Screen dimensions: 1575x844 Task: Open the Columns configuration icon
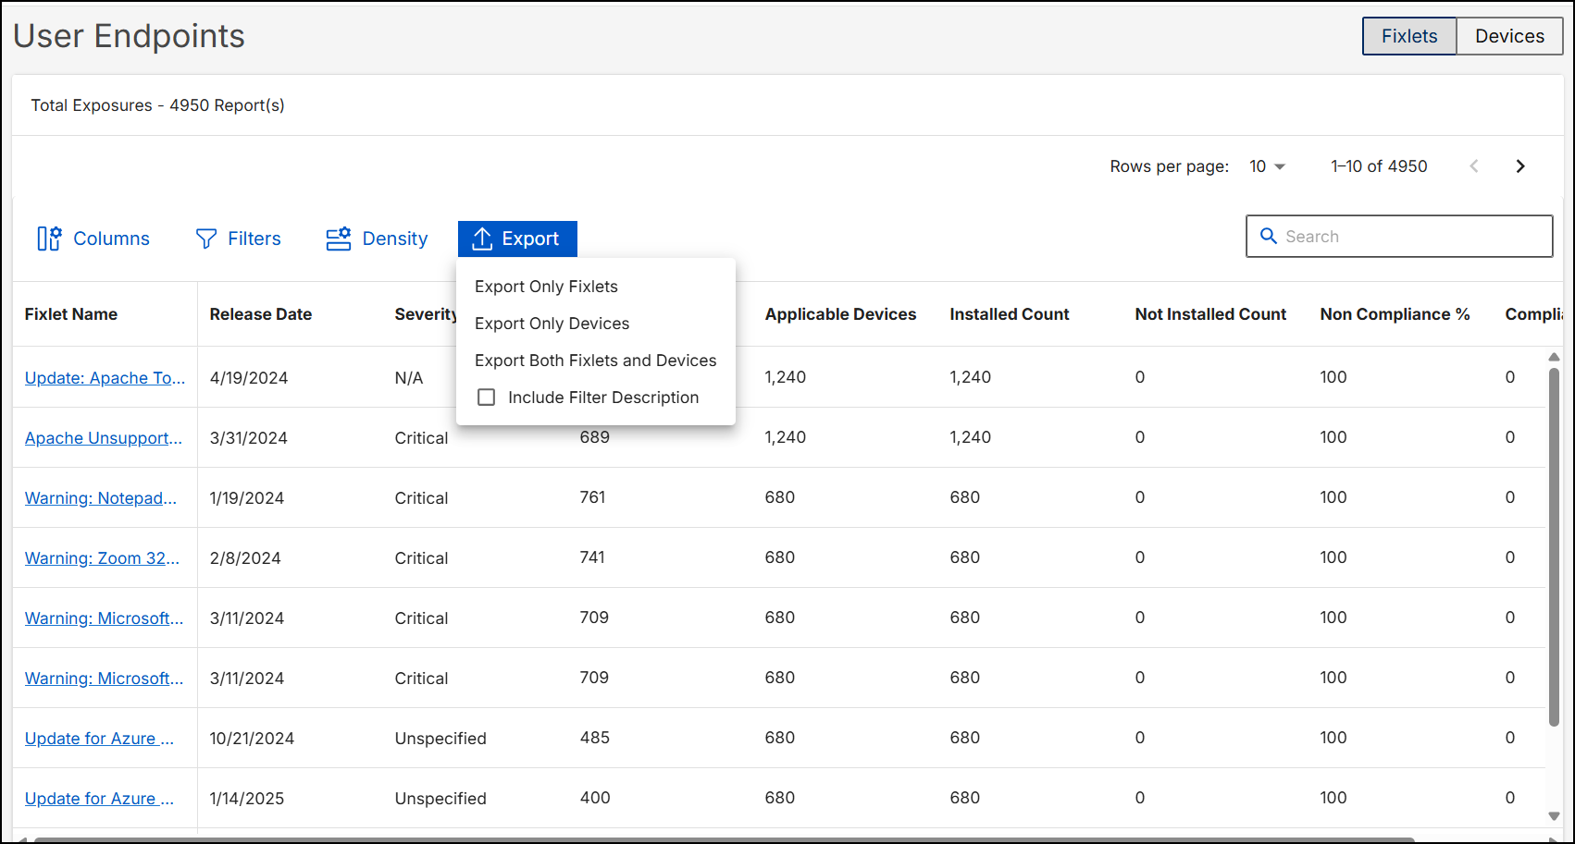(x=48, y=239)
